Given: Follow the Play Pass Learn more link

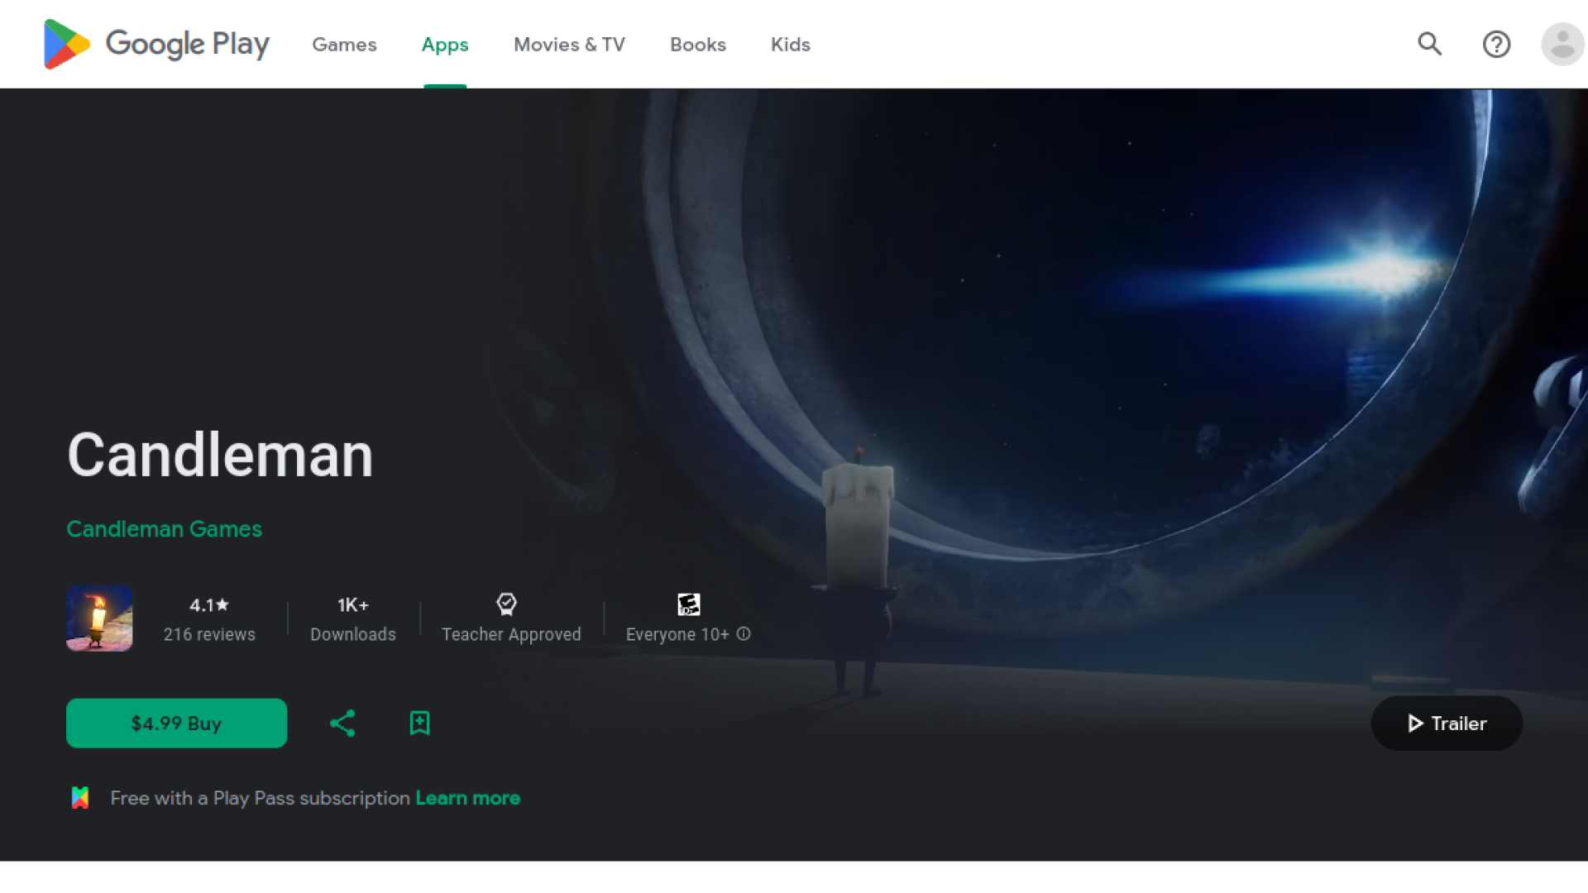Looking at the screenshot, I should coord(467,798).
